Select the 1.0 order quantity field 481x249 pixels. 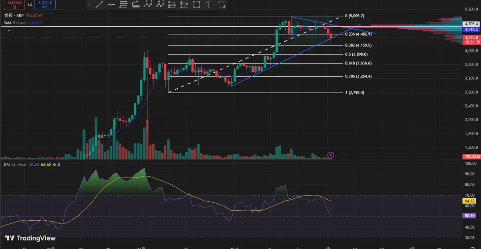pyautogui.click(x=30, y=4)
